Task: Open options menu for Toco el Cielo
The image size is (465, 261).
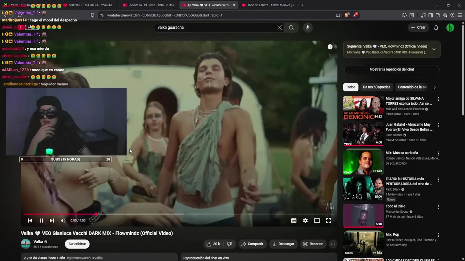Action: 438,207
